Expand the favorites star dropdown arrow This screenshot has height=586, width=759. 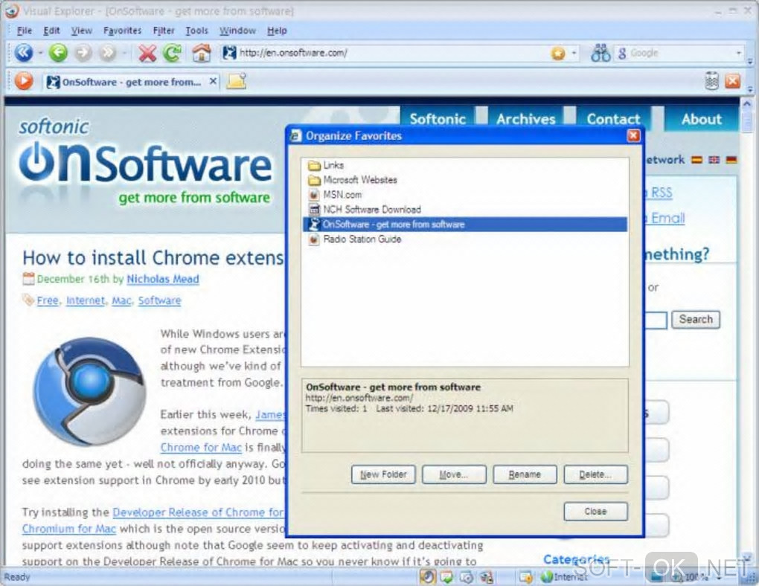574,53
